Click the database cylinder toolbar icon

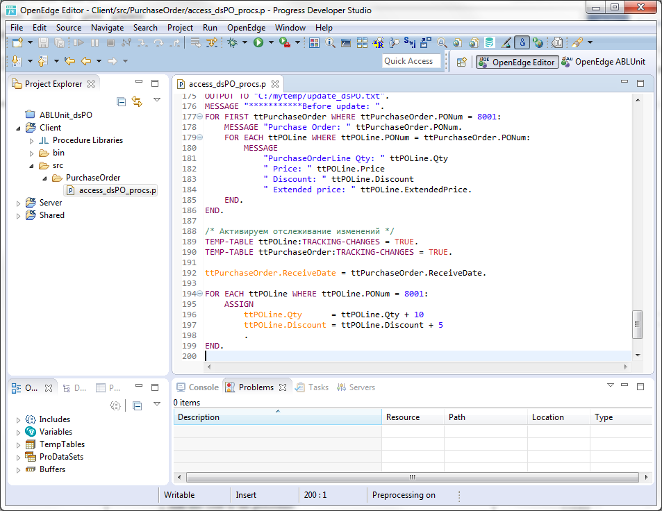[489, 42]
